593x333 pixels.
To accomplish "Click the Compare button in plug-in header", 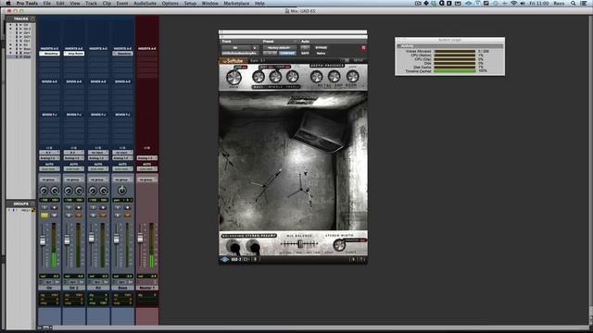I will click(x=287, y=54).
